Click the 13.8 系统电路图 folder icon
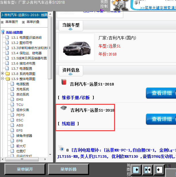The width and height of the screenshot is (176, 177). pyautogui.click(x=7, y=74)
